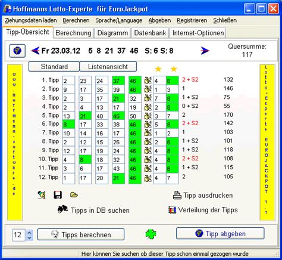Click Tipps in DB suchen
Screen dimensions: 282x260
93,210
